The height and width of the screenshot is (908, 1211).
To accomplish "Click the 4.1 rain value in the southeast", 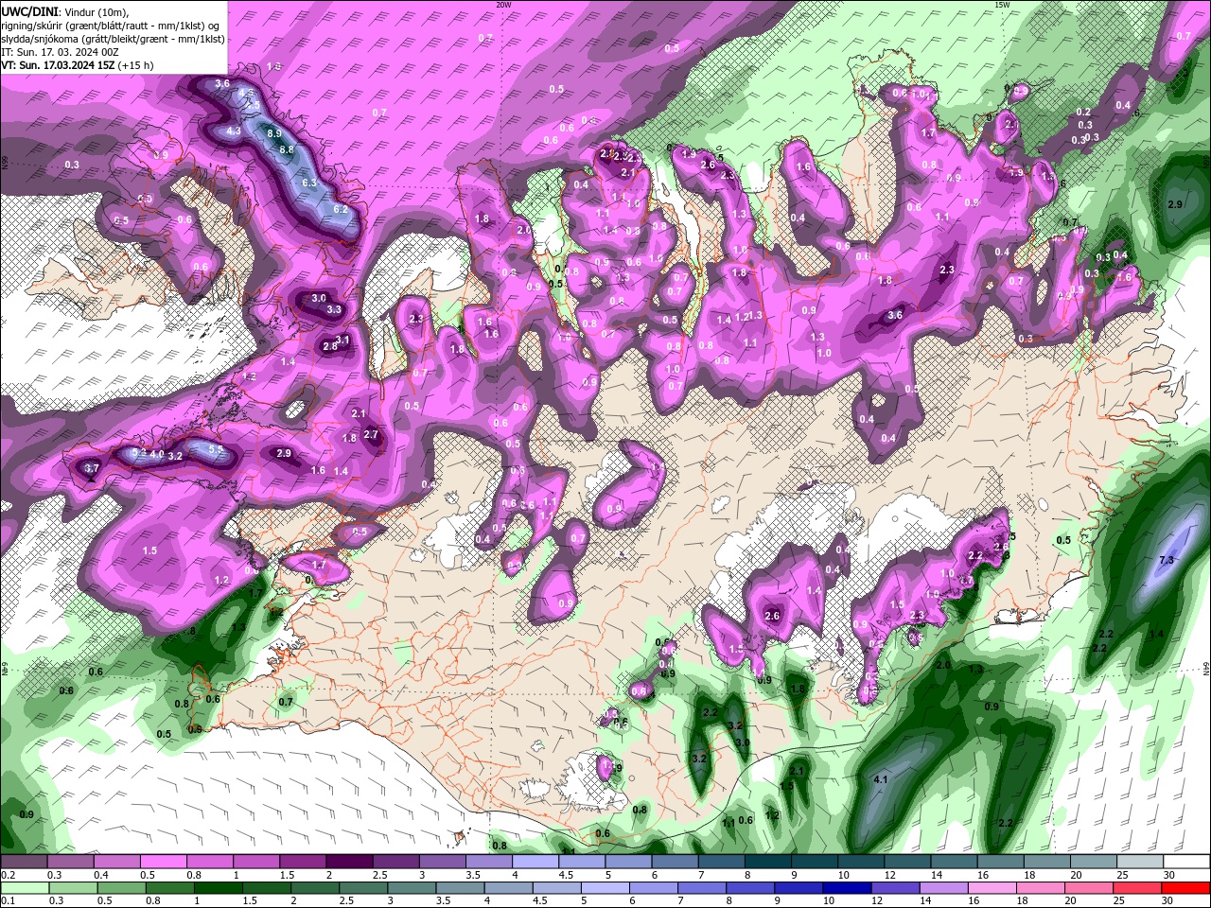I will (881, 779).
